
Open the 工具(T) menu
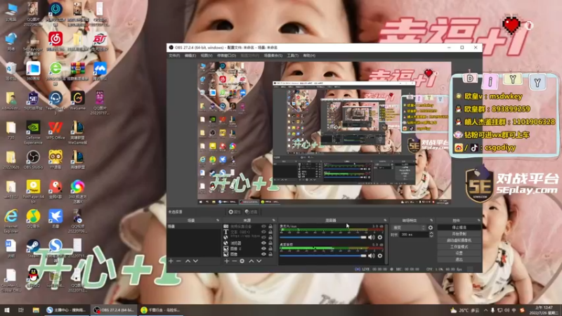pos(292,55)
